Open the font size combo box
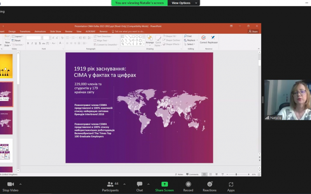The height and width of the screenshot is (194, 311). pyautogui.click(x=47, y=38)
